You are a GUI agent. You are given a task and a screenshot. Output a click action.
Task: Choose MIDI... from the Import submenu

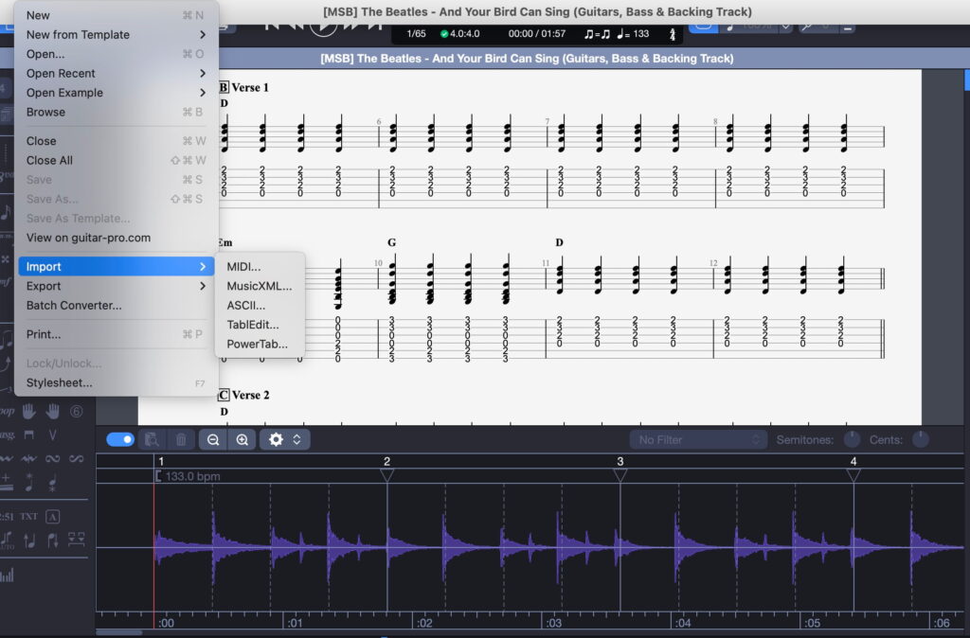click(243, 267)
